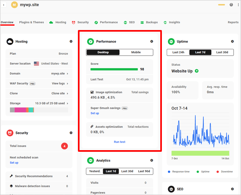Open SEO panel gear settings
This screenshot has width=241, height=195.
[232, 189]
